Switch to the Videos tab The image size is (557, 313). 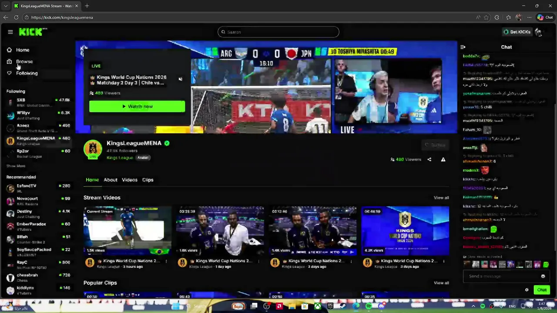coord(129,180)
